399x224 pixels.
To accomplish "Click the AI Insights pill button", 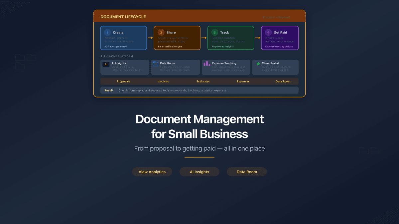I will (199, 172).
